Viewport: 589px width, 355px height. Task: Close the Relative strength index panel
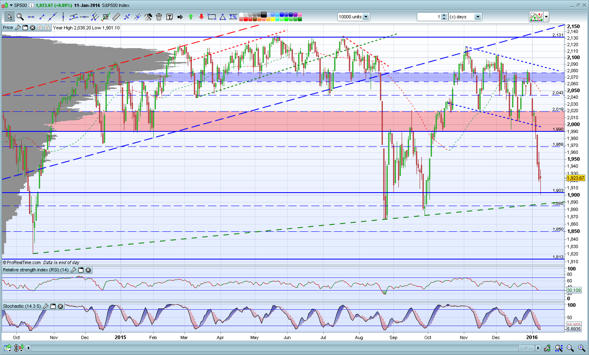point(88,270)
